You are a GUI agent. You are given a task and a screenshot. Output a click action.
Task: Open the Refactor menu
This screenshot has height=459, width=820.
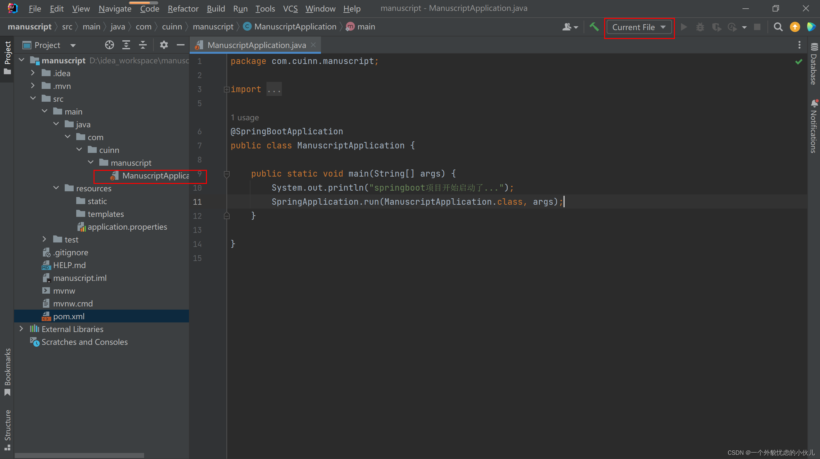point(183,9)
